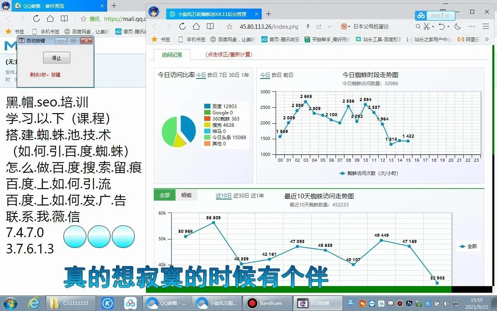Click the scissors screenshot tool

(426, 26)
